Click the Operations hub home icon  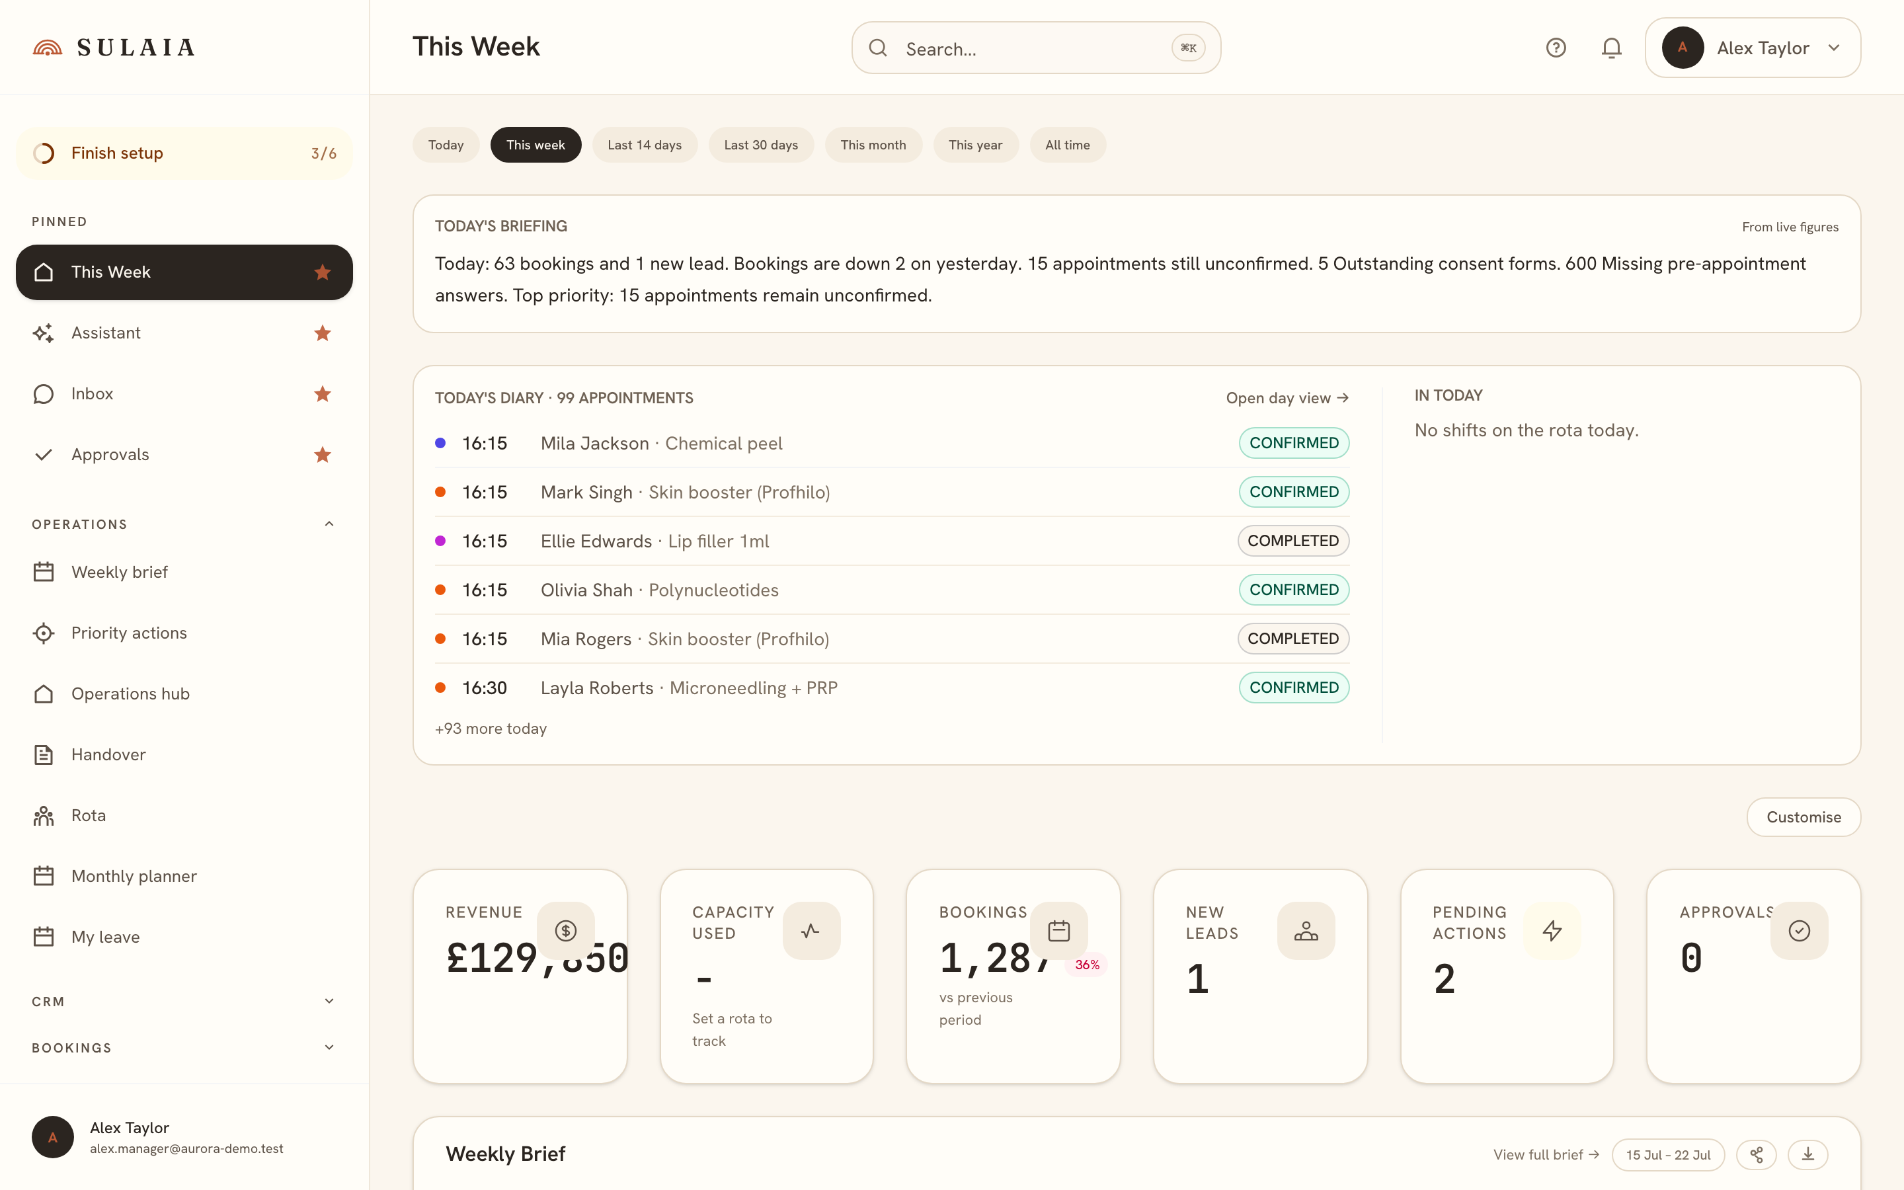tap(43, 694)
